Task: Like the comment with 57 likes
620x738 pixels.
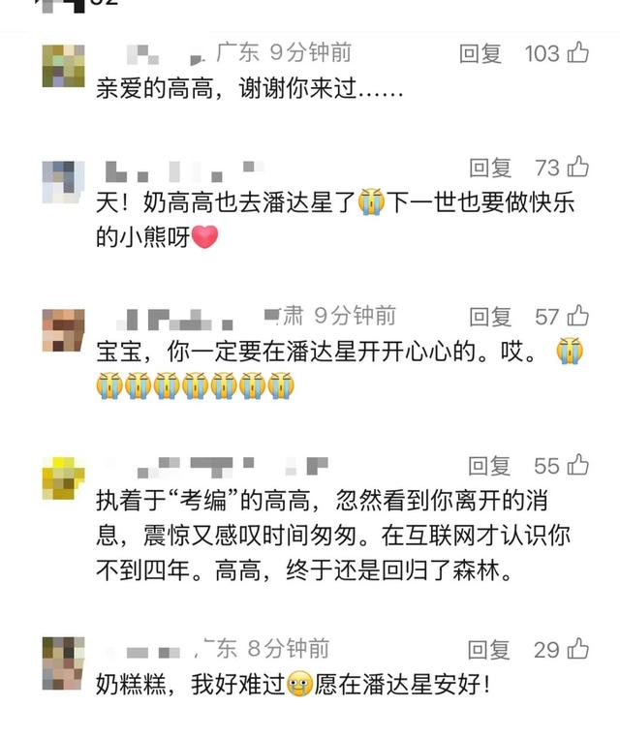Action: tap(578, 316)
